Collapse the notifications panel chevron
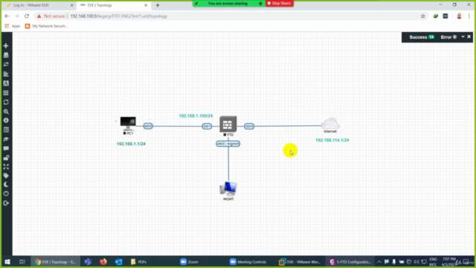The height and width of the screenshot is (268, 476). [x=463, y=36]
